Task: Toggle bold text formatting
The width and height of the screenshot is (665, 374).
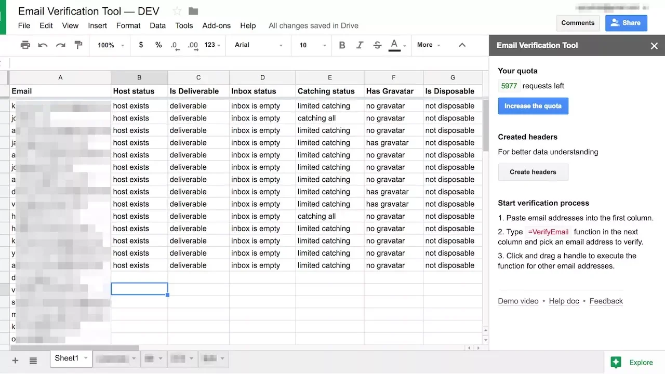Action: [342, 45]
